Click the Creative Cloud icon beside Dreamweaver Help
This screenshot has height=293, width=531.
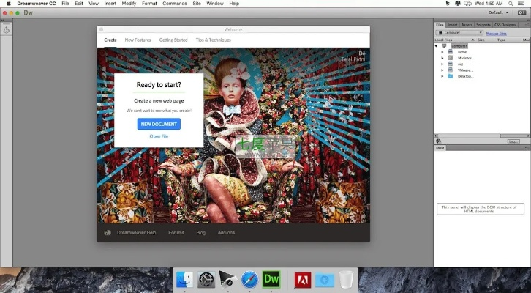click(x=108, y=233)
